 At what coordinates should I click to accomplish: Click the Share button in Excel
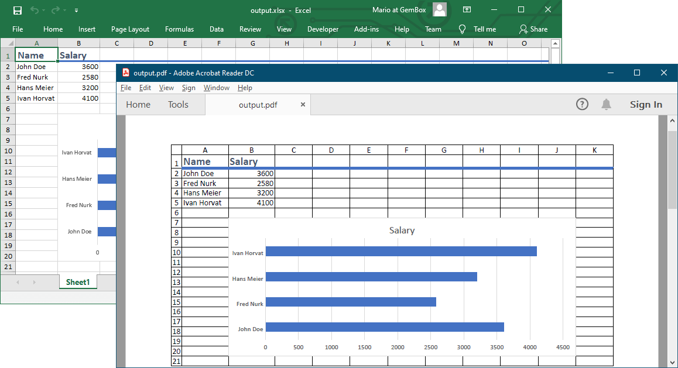533,29
